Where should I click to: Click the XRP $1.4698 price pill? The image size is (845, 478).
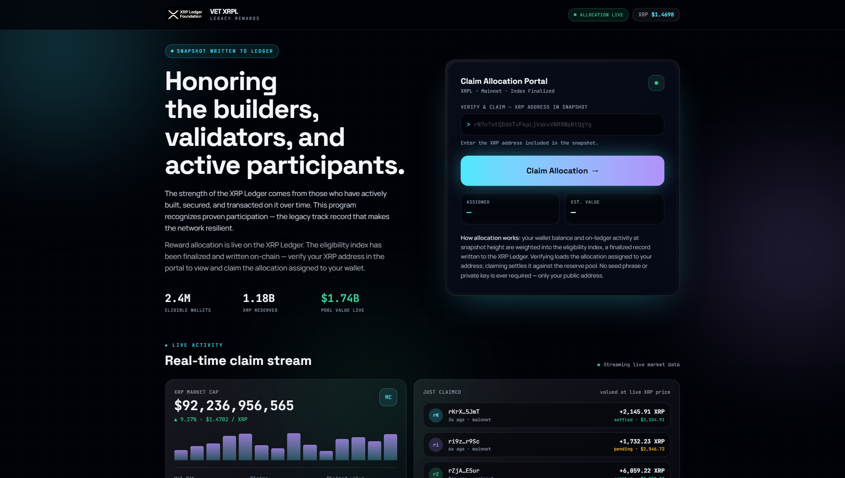pos(656,15)
